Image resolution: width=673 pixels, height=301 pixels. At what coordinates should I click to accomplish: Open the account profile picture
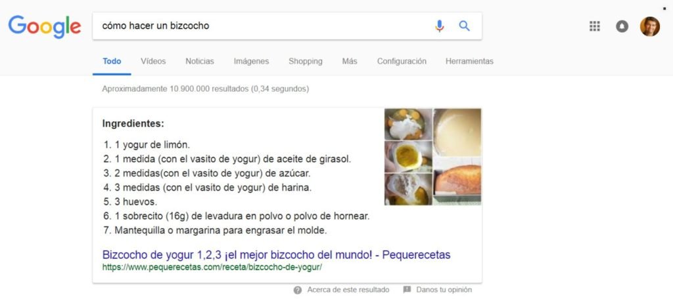click(x=650, y=26)
